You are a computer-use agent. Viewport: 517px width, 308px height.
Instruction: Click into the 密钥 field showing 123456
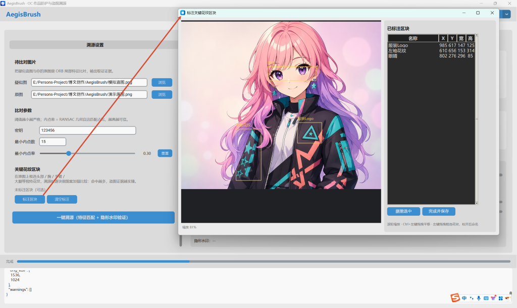click(x=88, y=130)
